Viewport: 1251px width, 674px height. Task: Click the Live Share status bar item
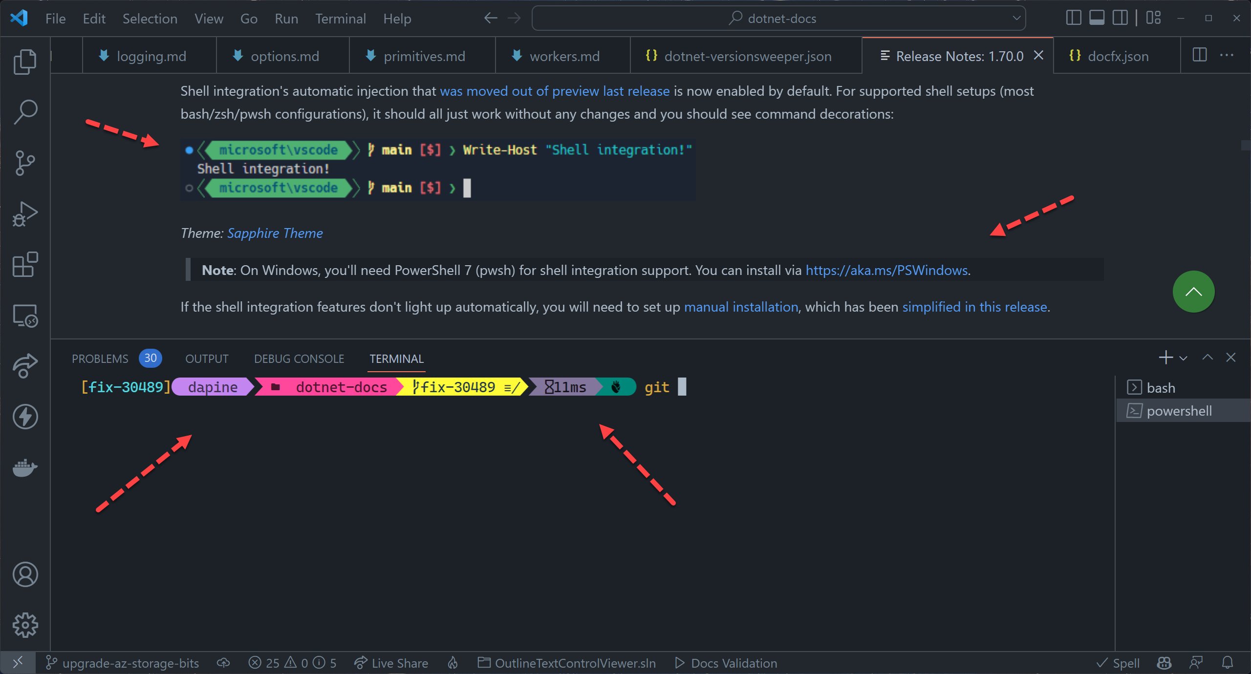click(391, 663)
